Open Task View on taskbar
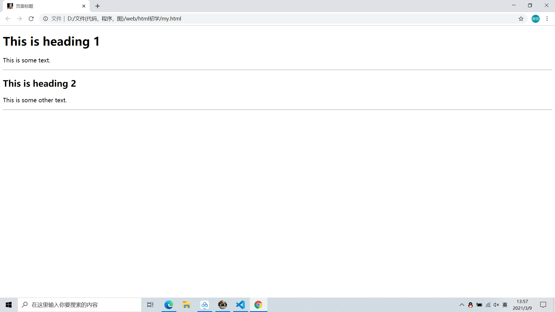555x312 pixels. point(150,305)
